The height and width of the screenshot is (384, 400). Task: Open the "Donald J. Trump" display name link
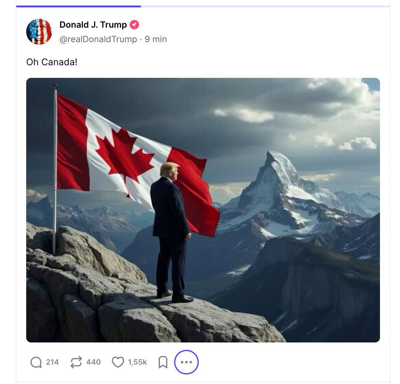(x=93, y=25)
